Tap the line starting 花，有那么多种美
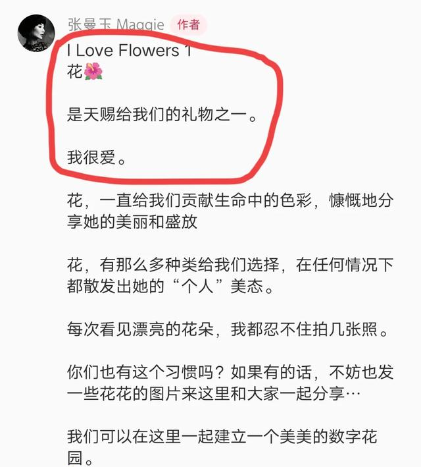This screenshot has width=421, height=467. 230,265
